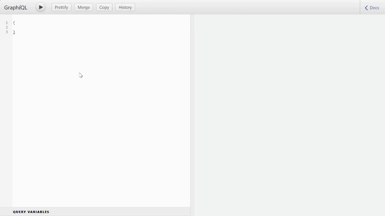Expand the Docs panel
385x216 pixels.
[x=372, y=8]
